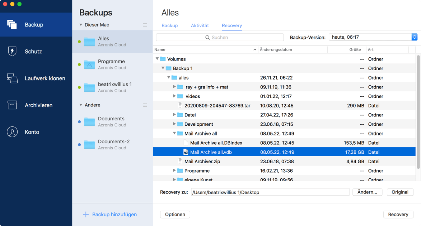Open the Archivieren section
421x226 pixels.
click(x=12, y=105)
